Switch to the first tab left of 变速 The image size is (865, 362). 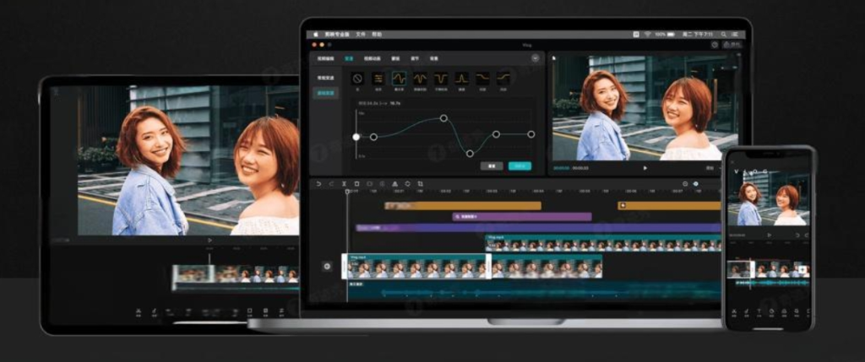coord(325,58)
